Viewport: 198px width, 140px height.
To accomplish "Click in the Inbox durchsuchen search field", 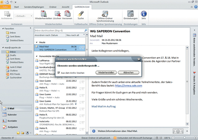I will click(59, 31).
